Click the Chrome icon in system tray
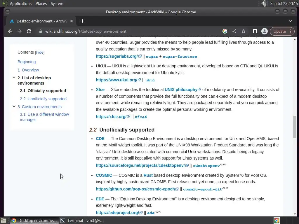Screen dimensions: 299x224 [277, 220]
